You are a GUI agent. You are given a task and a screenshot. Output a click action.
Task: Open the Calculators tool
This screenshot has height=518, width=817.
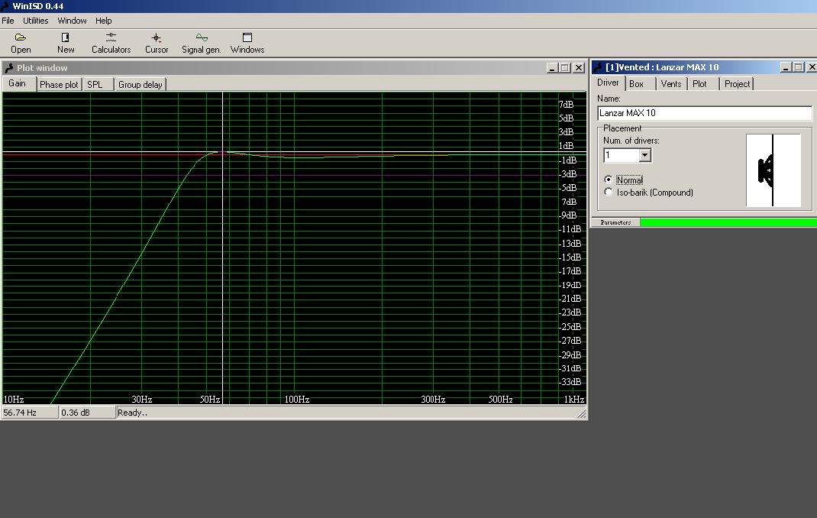(111, 43)
